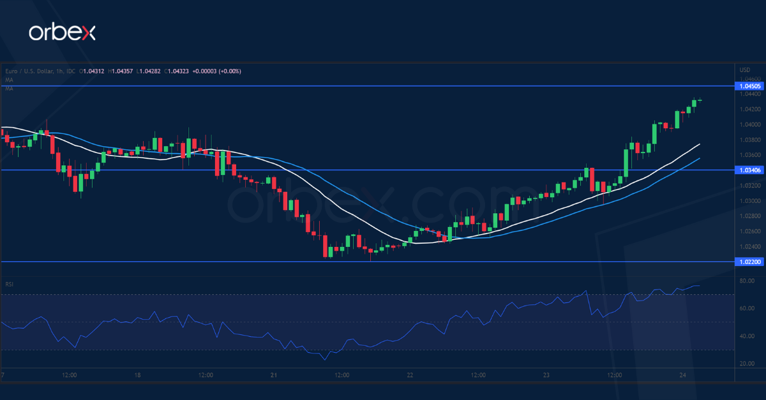Click the 80.00 level on RSI scale
Image resolution: width=766 pixels, height=400 pixels.
[747, 282]
